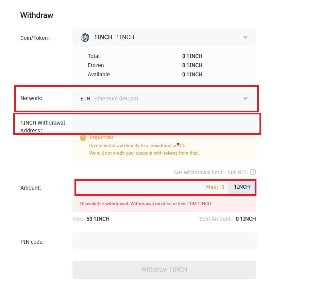
Task: Select Max to fill the withdrawal amount
Action: [x=215, y=187]
